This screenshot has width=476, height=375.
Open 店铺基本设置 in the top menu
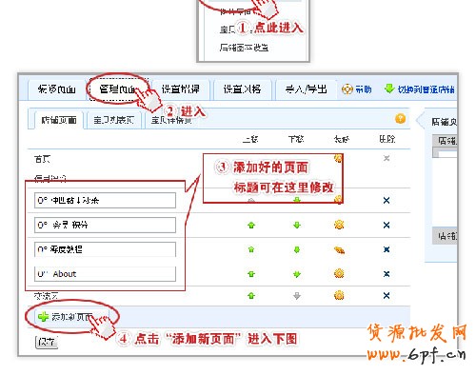[x=244, y=48]
